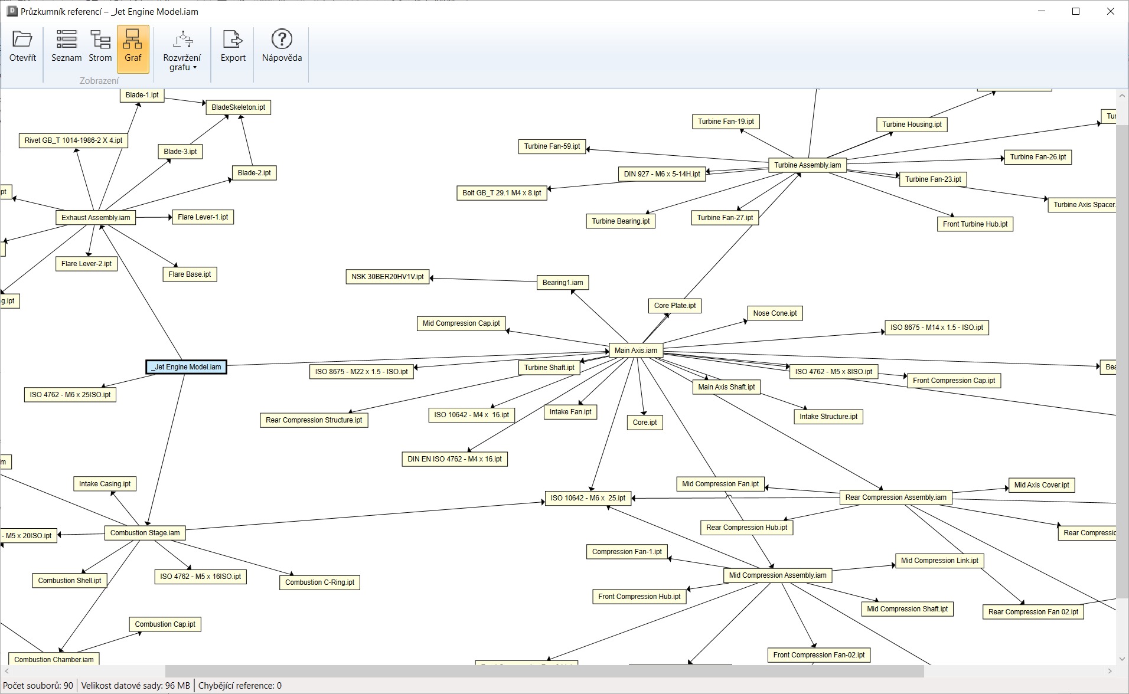This screenshot has width=1129, height=694.
Task: Select the Exhaust Assembly.iam node
Action: pyautogui.click(x=96, y=218)
